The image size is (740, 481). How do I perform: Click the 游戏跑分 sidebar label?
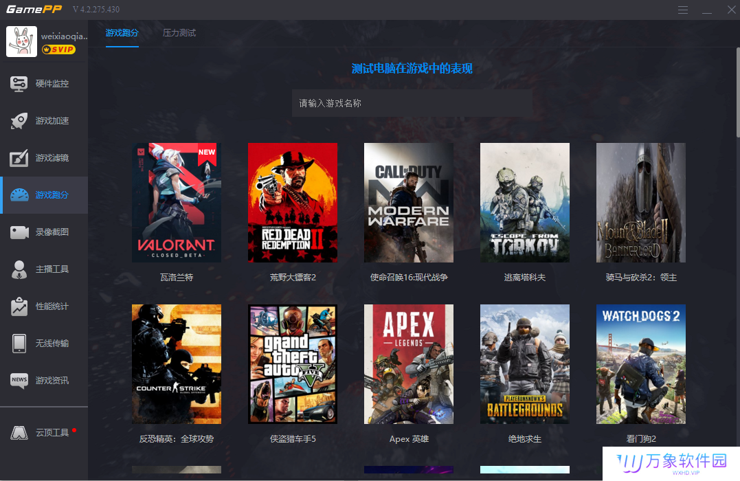click(52, 195)
